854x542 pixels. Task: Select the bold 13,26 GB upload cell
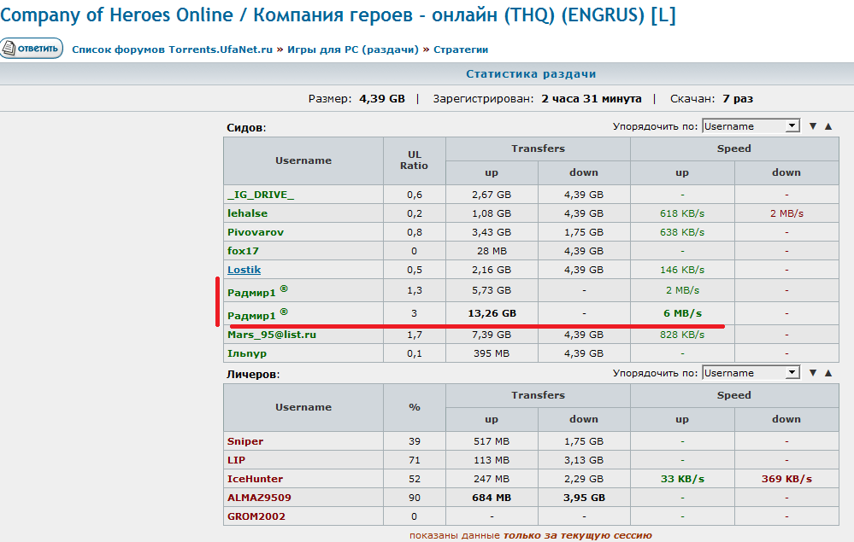coord(492,313)
